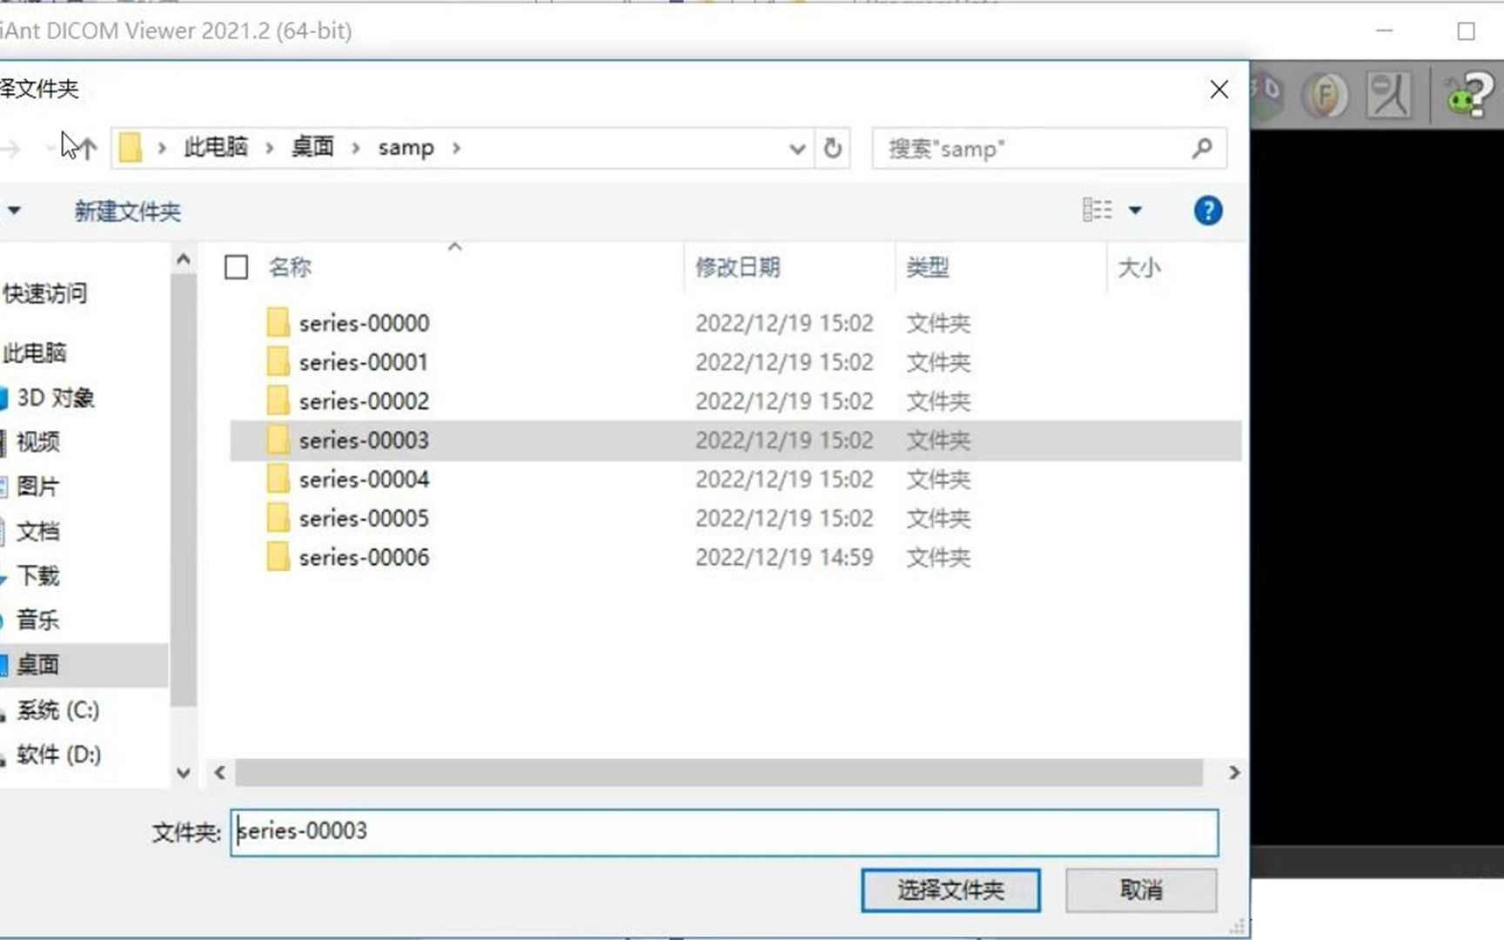This screenshot has width=1504, height=940.
Task: Expand the chevron after 此电脑 breadcrumb
Action: (270, 148)
